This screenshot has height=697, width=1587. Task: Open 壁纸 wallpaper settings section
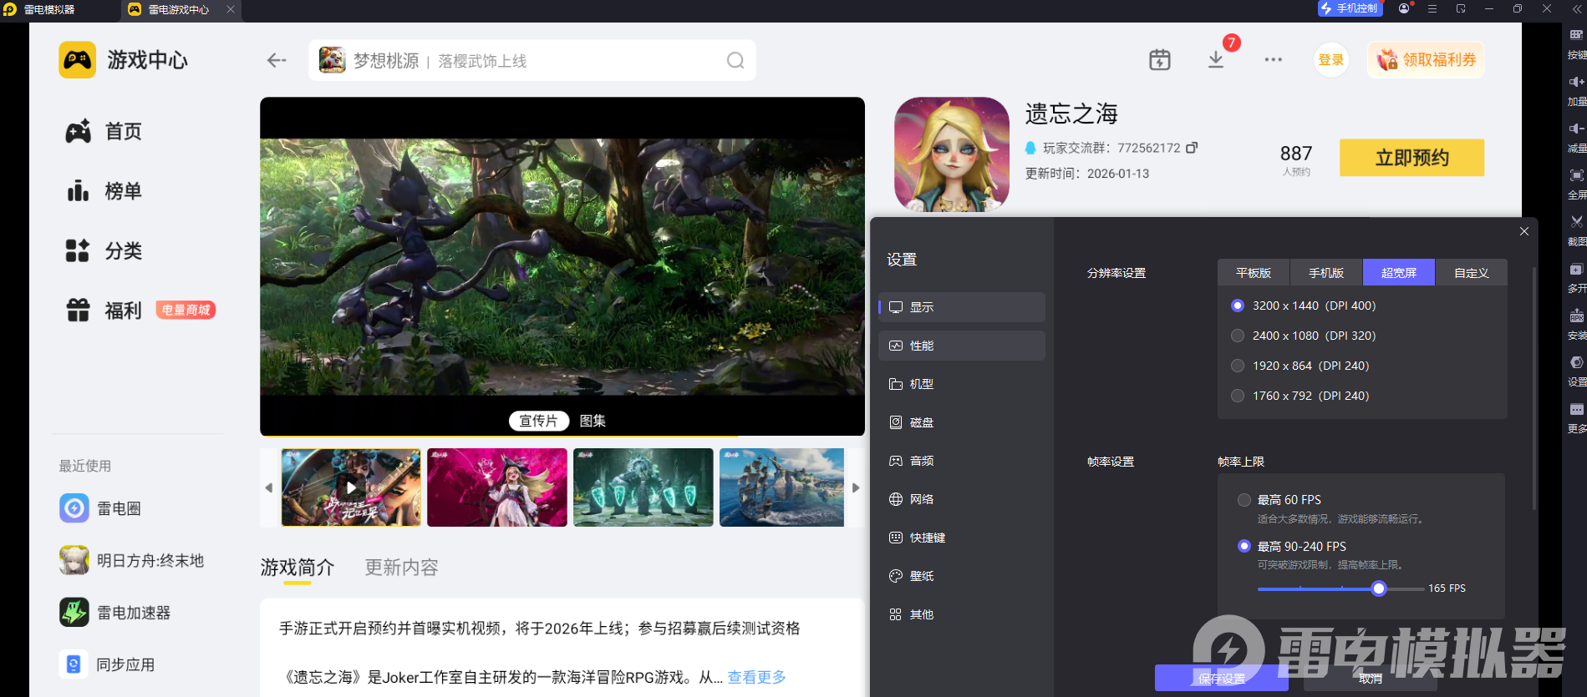coord(962,576)
